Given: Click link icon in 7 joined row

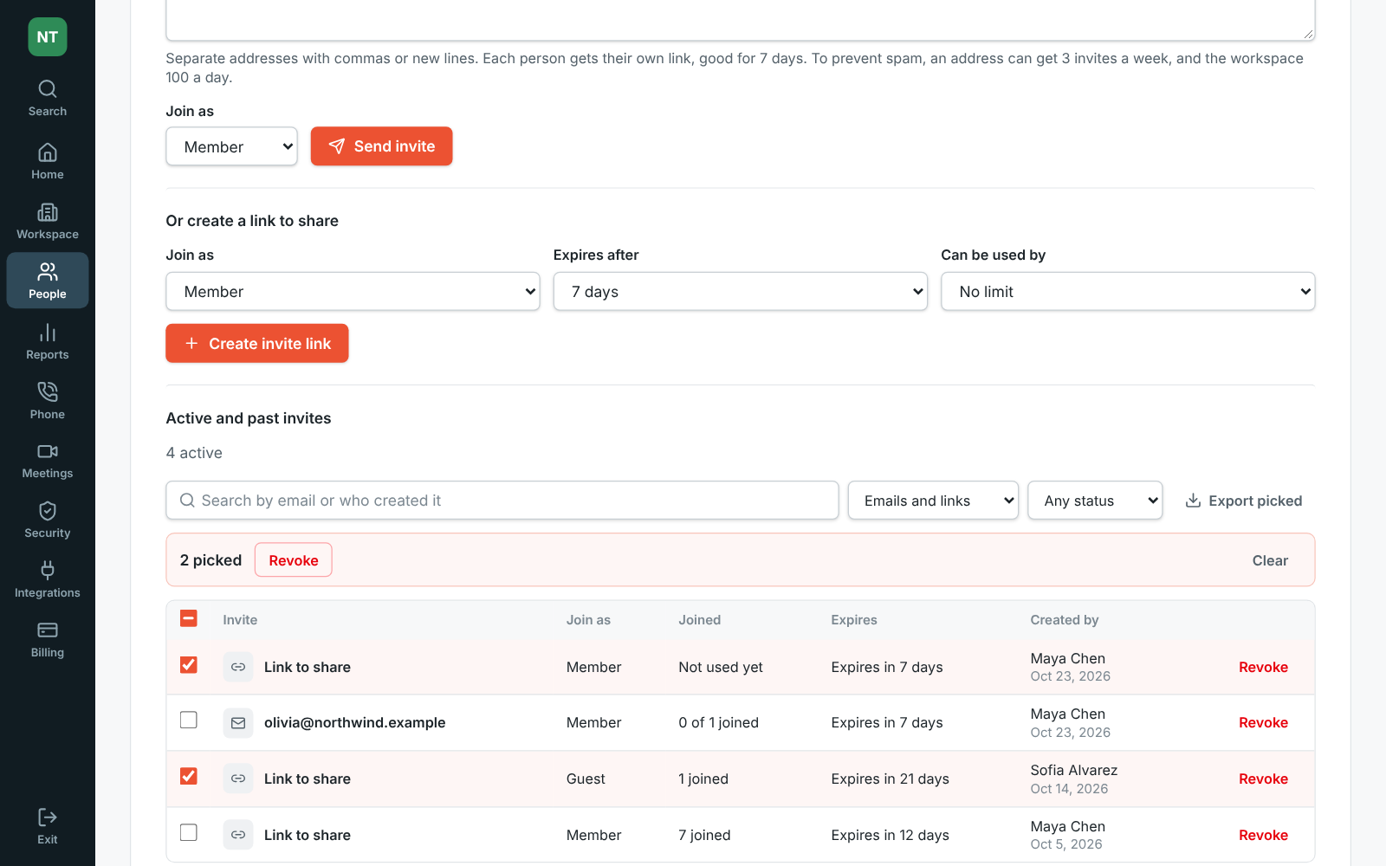Looking at the screenshot, I should [x=238, y=835].
